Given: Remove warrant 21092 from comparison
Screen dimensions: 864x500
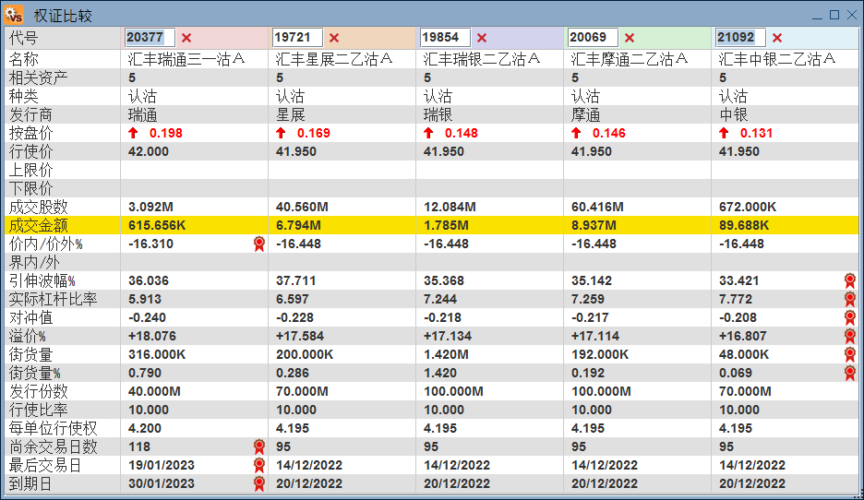Looking at the screenshot, I should click(777, 38).
